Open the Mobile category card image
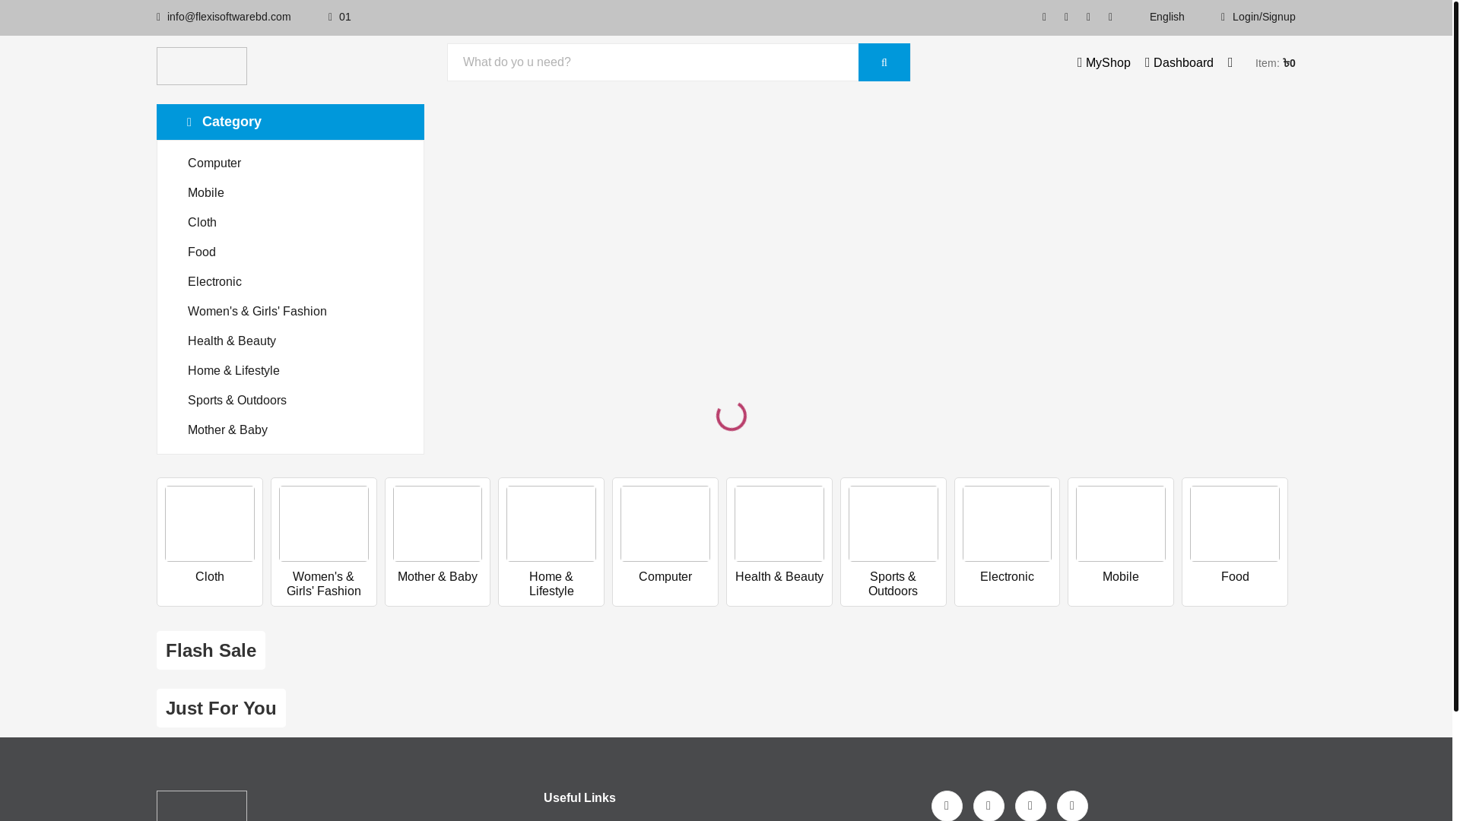 point(1121,524)
